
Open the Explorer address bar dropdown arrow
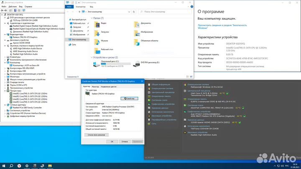[129, 12]
